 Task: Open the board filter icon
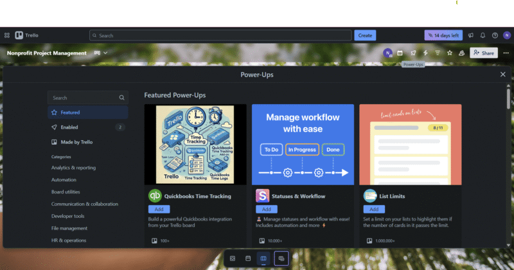(x=438, y=53)
